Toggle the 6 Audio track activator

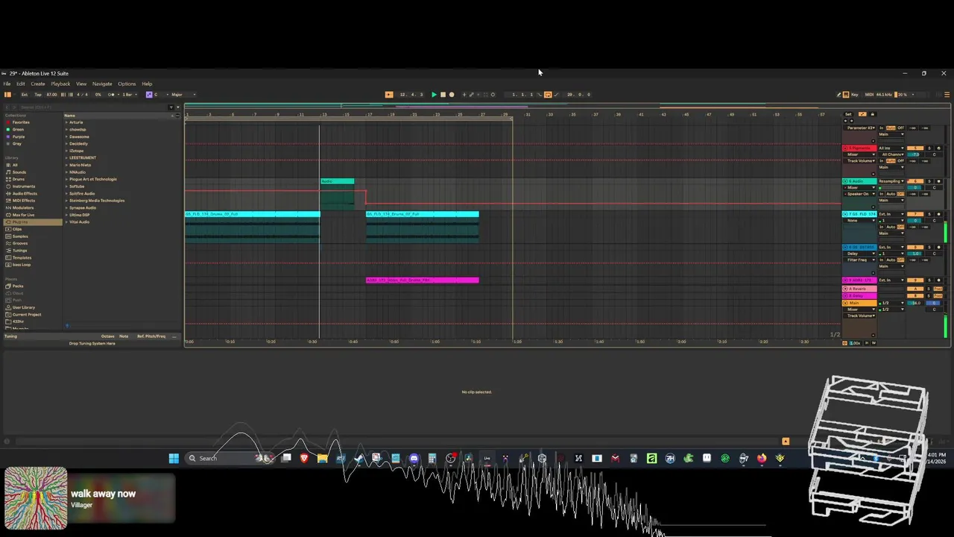pyautogui.click(x=915, y=181)
